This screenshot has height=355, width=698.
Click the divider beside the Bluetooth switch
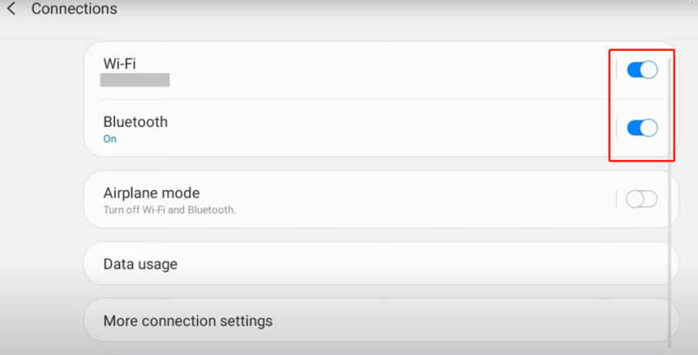tap(617, 128)
